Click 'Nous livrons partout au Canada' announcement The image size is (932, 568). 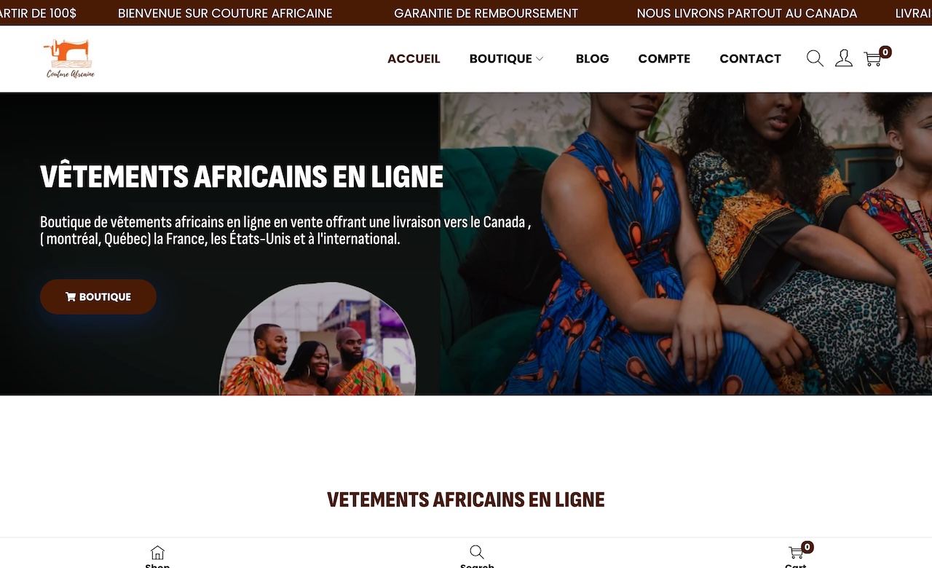coord(746,13)
